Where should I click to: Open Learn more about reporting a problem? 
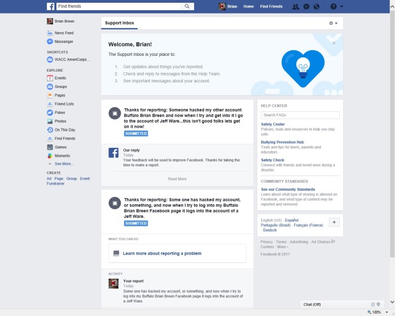coord(162,253)
